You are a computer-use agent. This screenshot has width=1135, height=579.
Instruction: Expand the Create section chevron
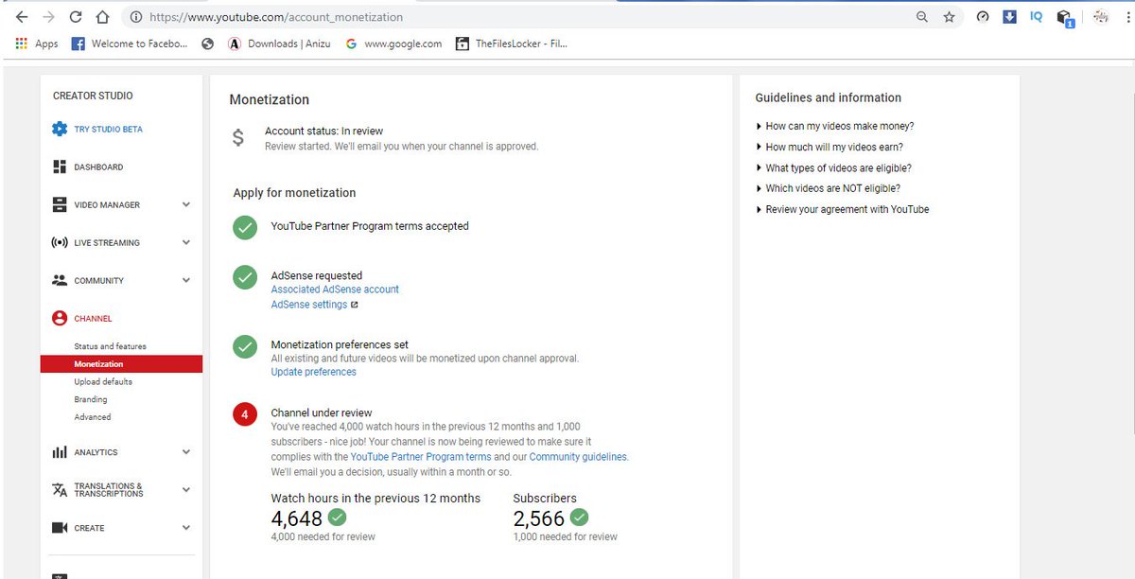click(186, 528)
